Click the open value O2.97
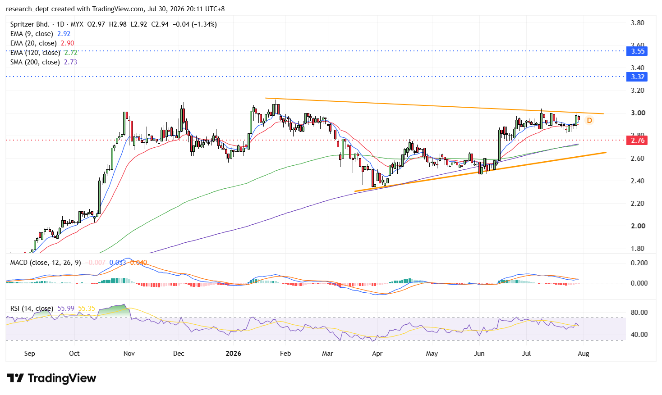 [x=96, y=24]
